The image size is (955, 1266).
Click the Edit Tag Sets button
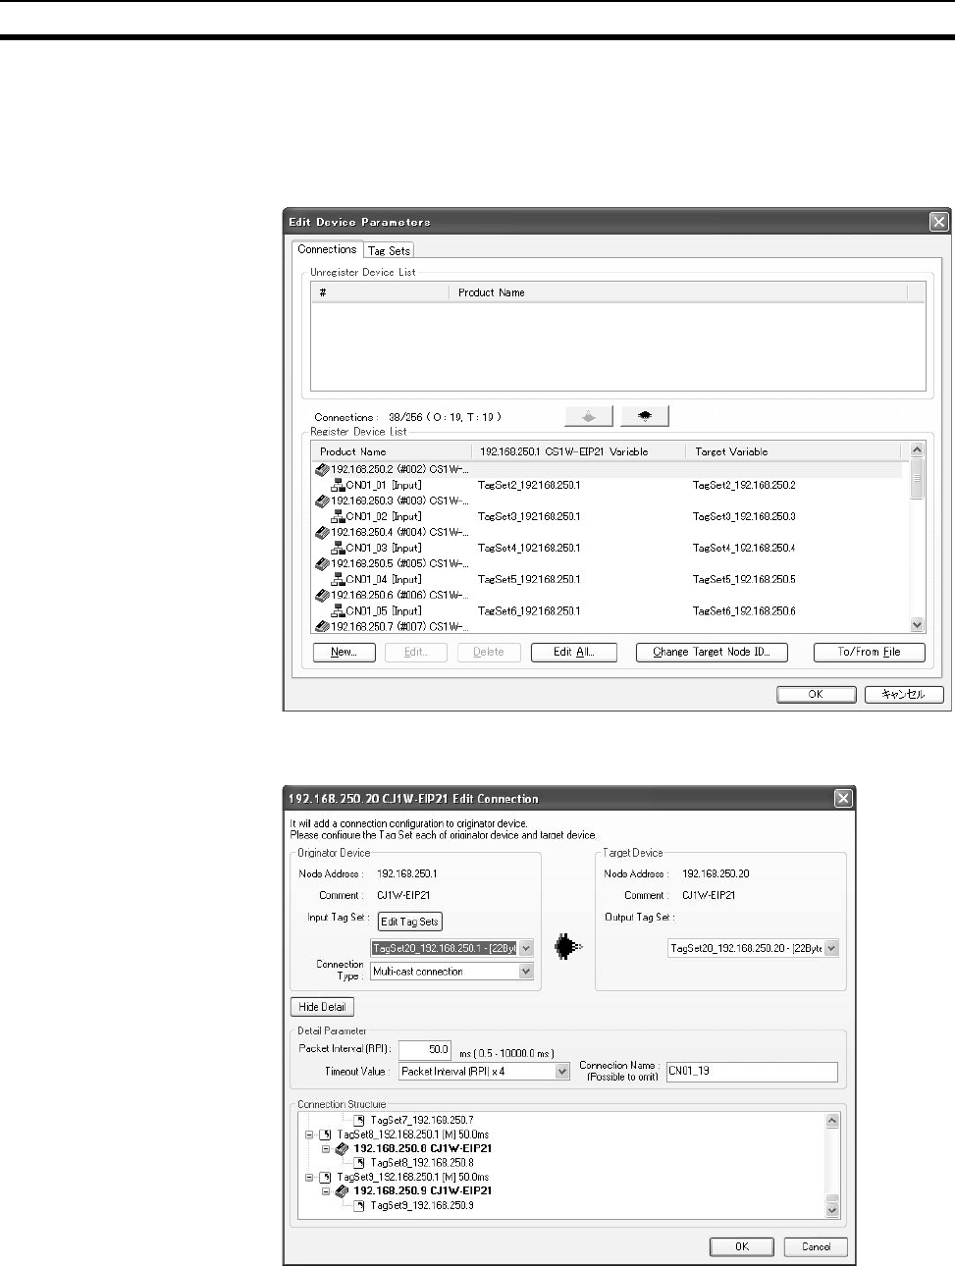(410, 922)
